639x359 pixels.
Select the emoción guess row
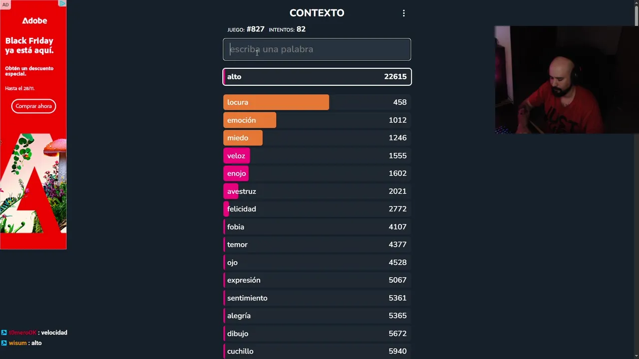click(x=317, y=120)
